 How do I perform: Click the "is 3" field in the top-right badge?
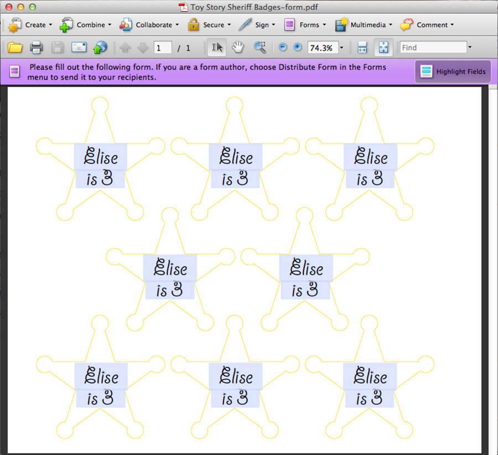(370, 179)
